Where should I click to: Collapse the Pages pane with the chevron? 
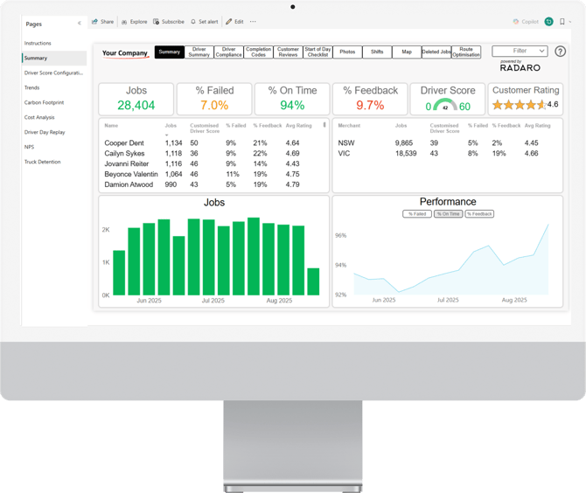click(x=80, y=23)
